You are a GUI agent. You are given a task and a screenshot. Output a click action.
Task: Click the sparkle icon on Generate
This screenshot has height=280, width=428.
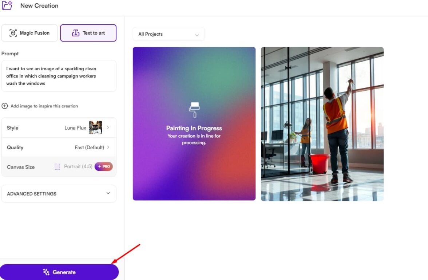tap(46, 272)
